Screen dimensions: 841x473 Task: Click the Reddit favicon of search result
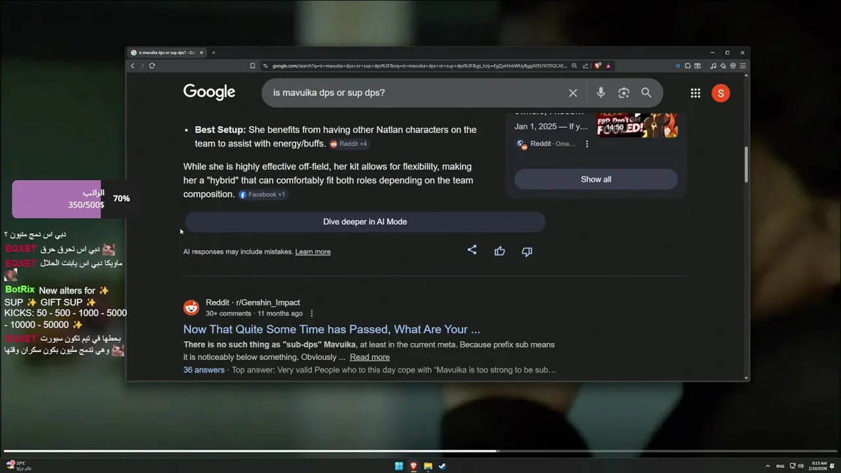pos(191,307)
